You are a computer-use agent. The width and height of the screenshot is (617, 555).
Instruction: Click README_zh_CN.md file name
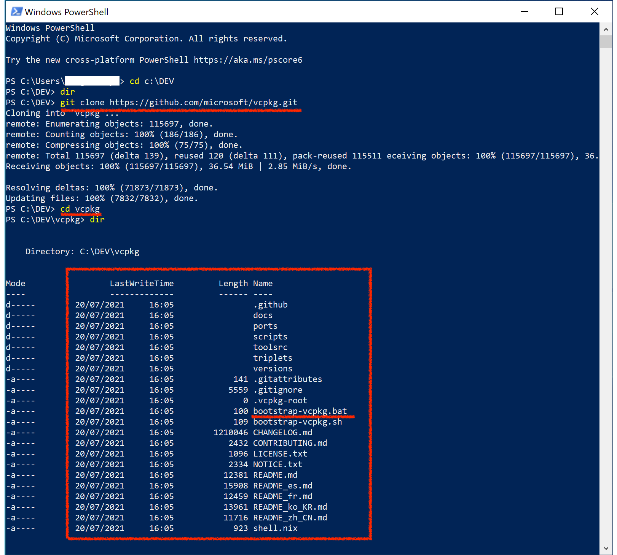tap(290, 518)
